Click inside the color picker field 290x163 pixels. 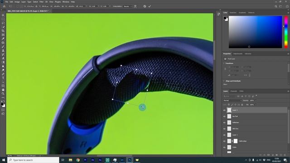tap(256, 32)
